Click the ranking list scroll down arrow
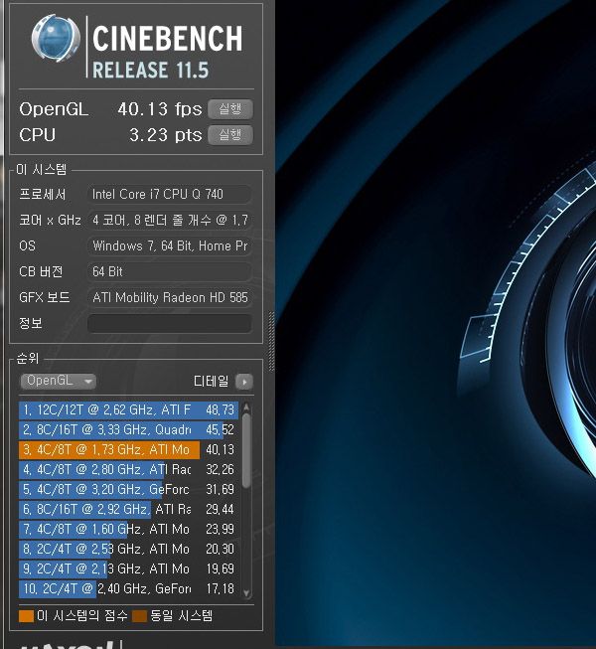 coord(246,593)
